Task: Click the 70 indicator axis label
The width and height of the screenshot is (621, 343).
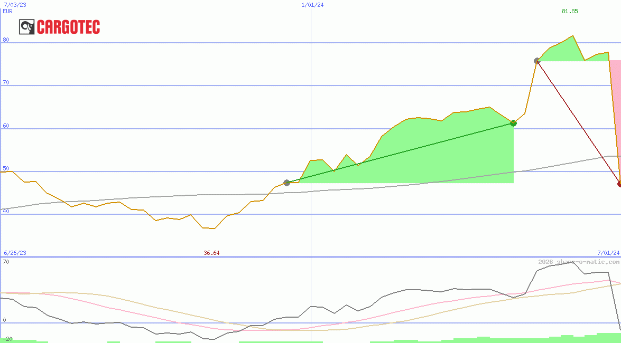Action: coord(6,262)
